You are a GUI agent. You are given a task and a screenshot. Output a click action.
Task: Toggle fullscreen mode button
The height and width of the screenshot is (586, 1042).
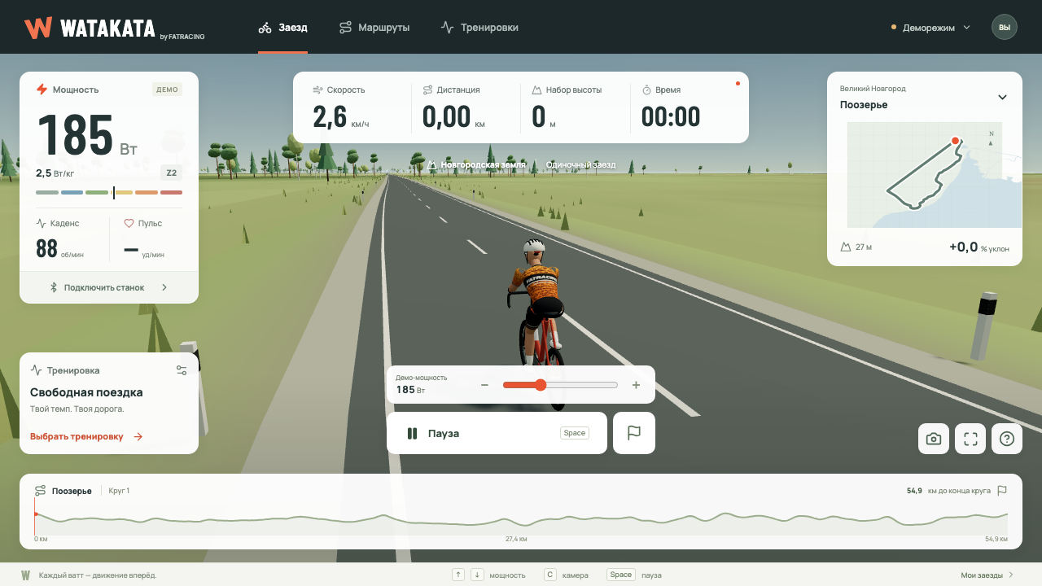(x=970, y=439)
